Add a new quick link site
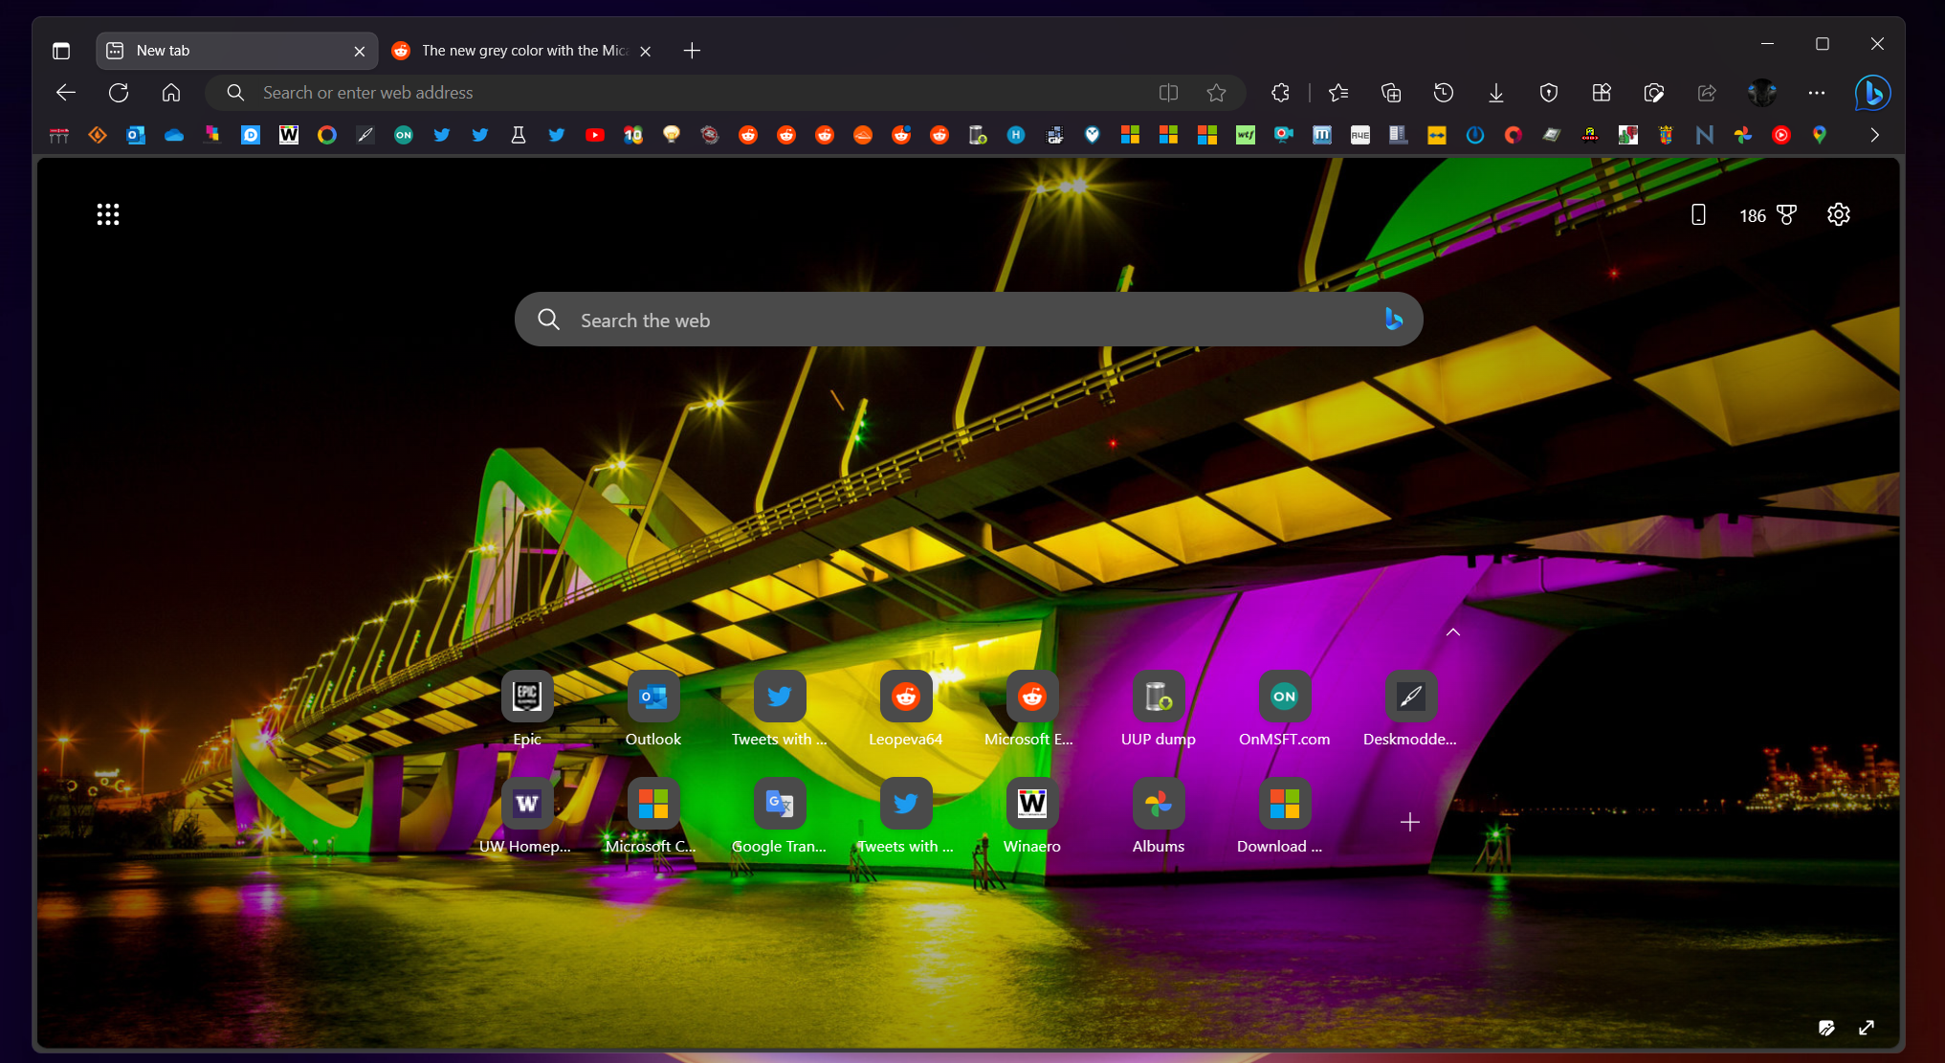1945x1063 pixels. [1409, 822]
